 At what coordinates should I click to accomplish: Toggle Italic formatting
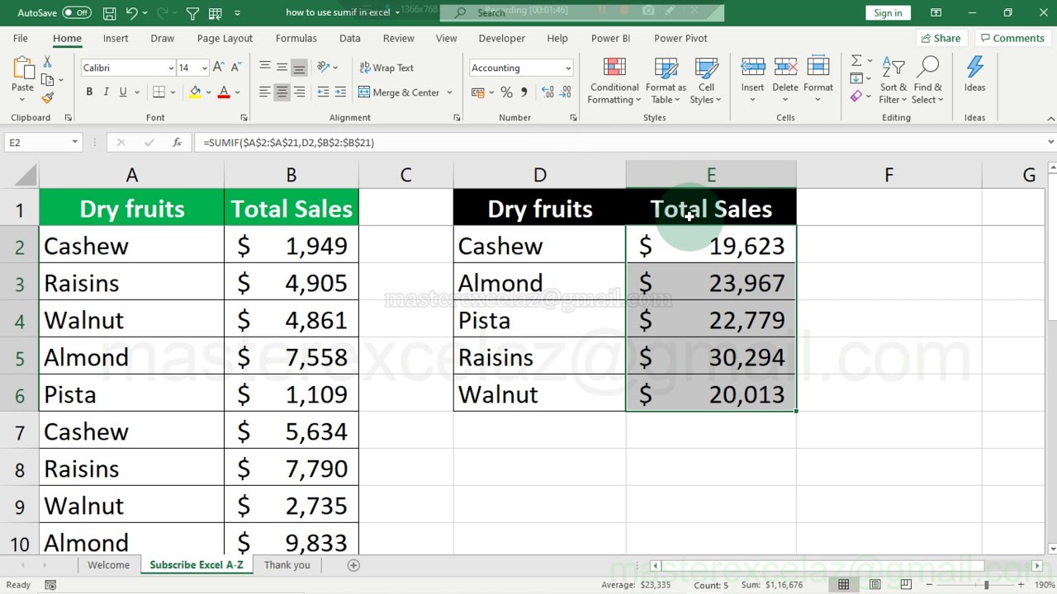click(106, 92)
